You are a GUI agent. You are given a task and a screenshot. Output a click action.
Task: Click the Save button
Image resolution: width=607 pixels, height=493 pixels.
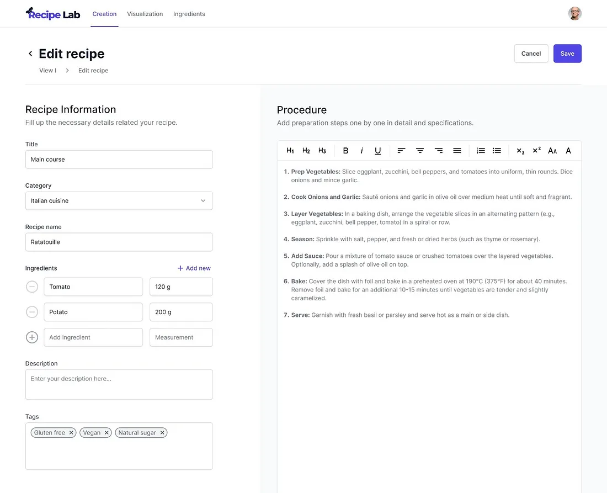pos(567,54)
